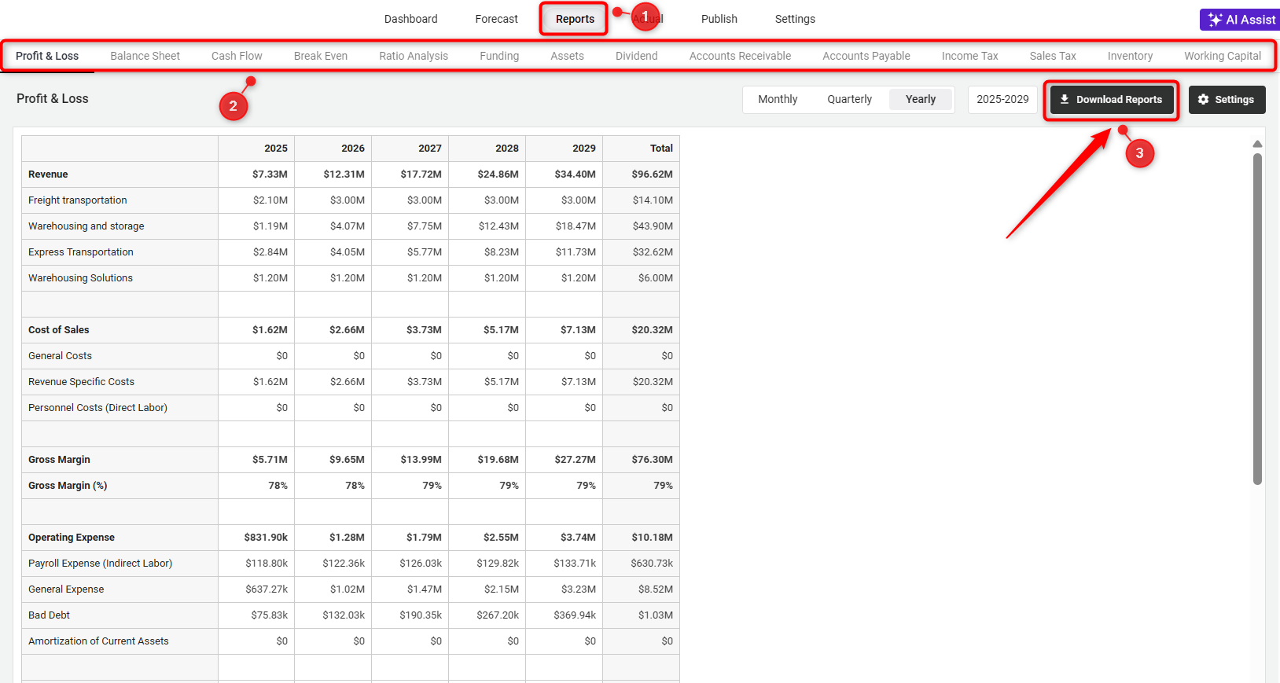The height and width of the screenshot is (683, 1280).
Task: Switch the period view to Monthly
Action: [778, 99]
